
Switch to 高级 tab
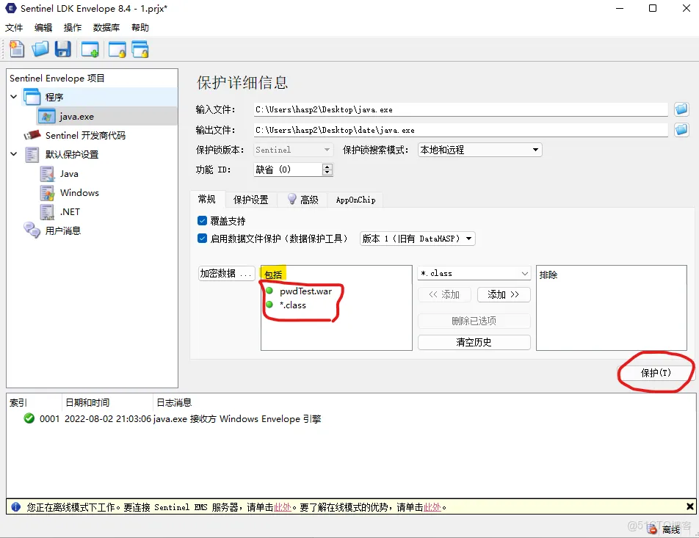(x=303, y=200)
